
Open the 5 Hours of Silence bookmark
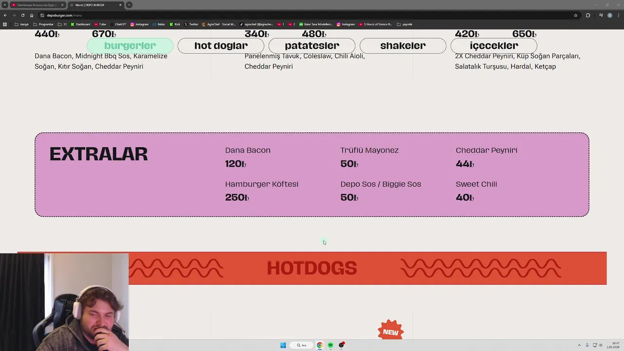pyautogui.click(x=375, y=24)
